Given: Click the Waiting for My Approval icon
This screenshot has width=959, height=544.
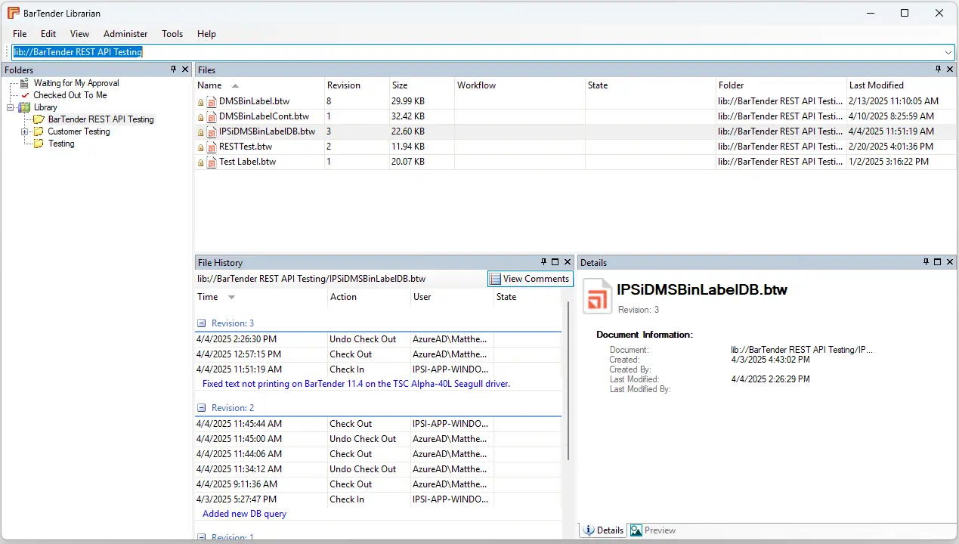Looking at the screenshot, I should pos(25,83).
